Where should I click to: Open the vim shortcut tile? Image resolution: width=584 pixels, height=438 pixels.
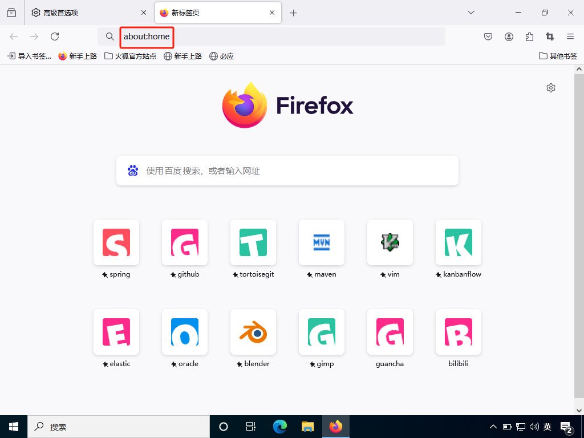(390, 242)
